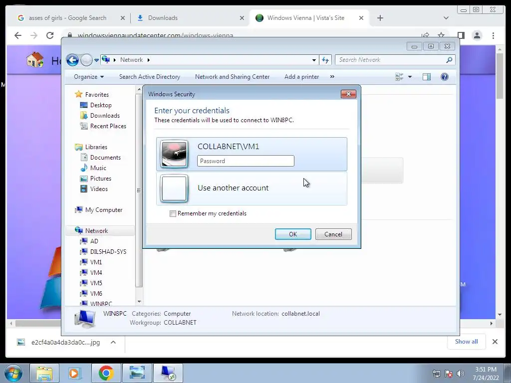Click the Chrome tab search chevron

[x=446, y=18]
